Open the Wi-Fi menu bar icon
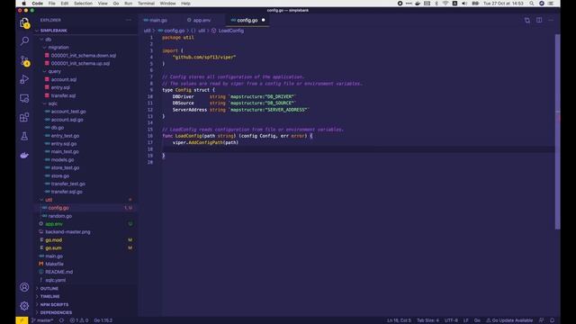The height and width of the screenshot is (324, 576). (445, 4)
